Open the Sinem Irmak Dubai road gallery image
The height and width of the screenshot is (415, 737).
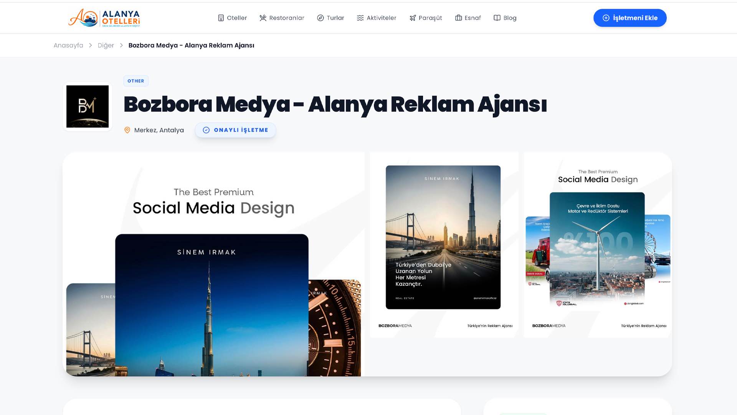click(444, 245)
